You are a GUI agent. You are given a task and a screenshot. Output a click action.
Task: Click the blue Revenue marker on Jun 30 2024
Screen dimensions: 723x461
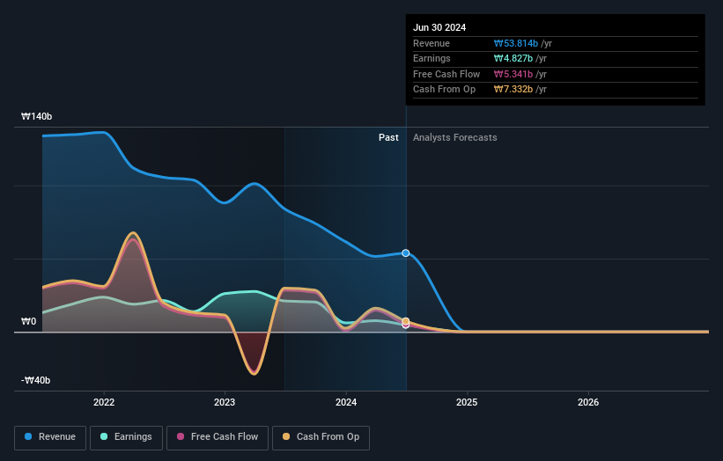tap(406, 252)
